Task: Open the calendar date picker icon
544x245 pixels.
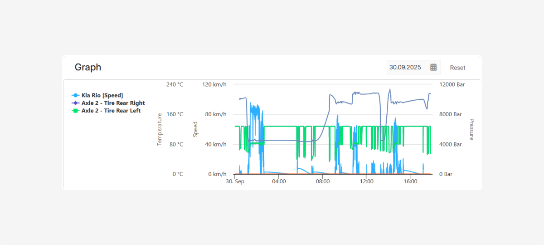Action: tap(433, 67)
